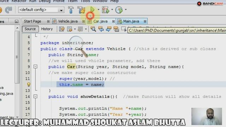Viewport: 226px width, 127px height.
Task: Open the dropdown arrow beside Forward icon
Action: pos(86,29)
